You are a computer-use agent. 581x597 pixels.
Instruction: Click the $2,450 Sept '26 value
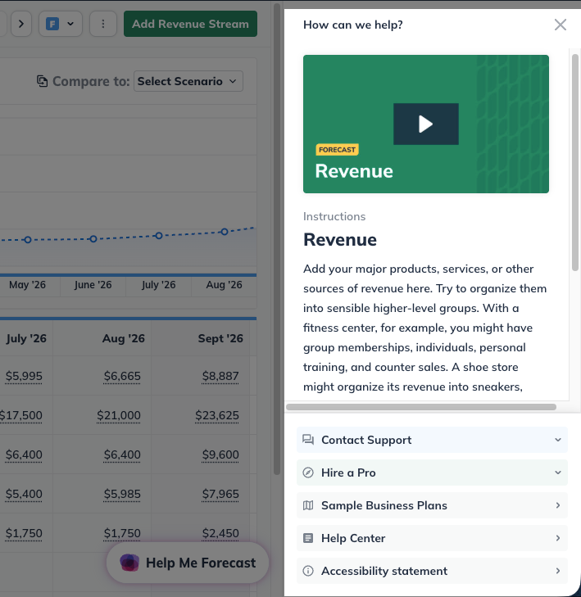point(220,533)
